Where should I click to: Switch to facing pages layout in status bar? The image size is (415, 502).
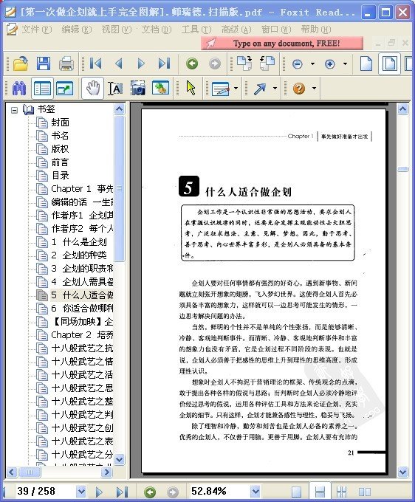click(x=365, y=492)
